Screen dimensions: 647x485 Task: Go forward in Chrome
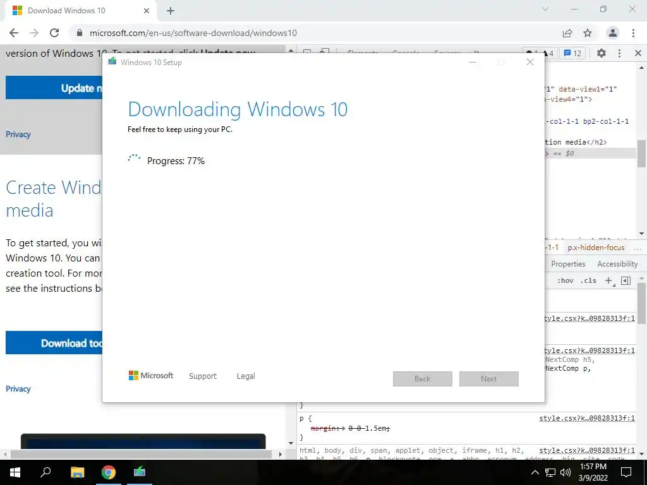click(34, 33)
